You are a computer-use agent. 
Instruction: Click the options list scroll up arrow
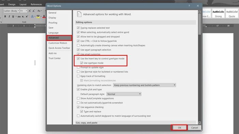coord(199,12)
